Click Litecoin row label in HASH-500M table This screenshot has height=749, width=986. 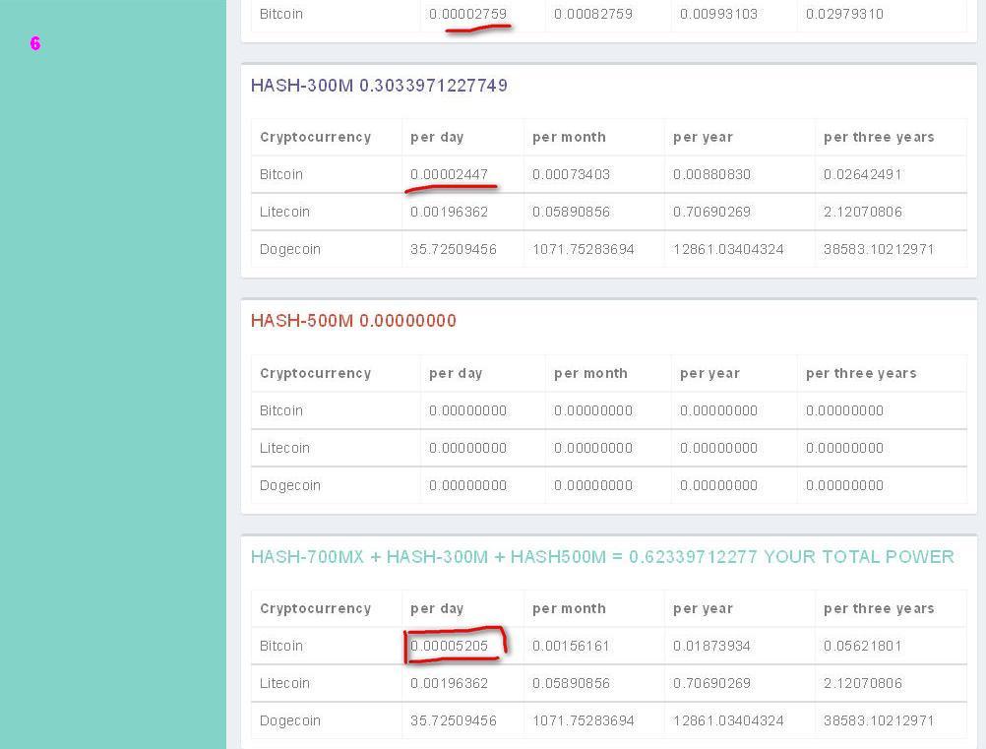pyautogui.click(x=284, y=449)
